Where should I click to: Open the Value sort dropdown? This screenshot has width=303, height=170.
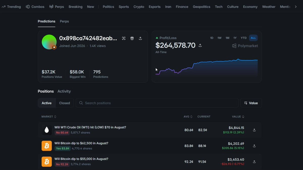pyautogui.click(x=251, y=103)
